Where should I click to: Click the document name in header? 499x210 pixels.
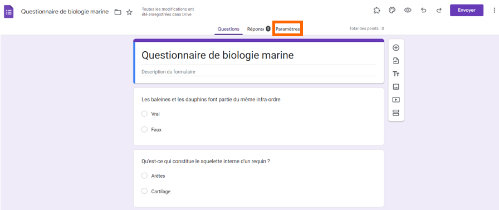tap(65, 12)
